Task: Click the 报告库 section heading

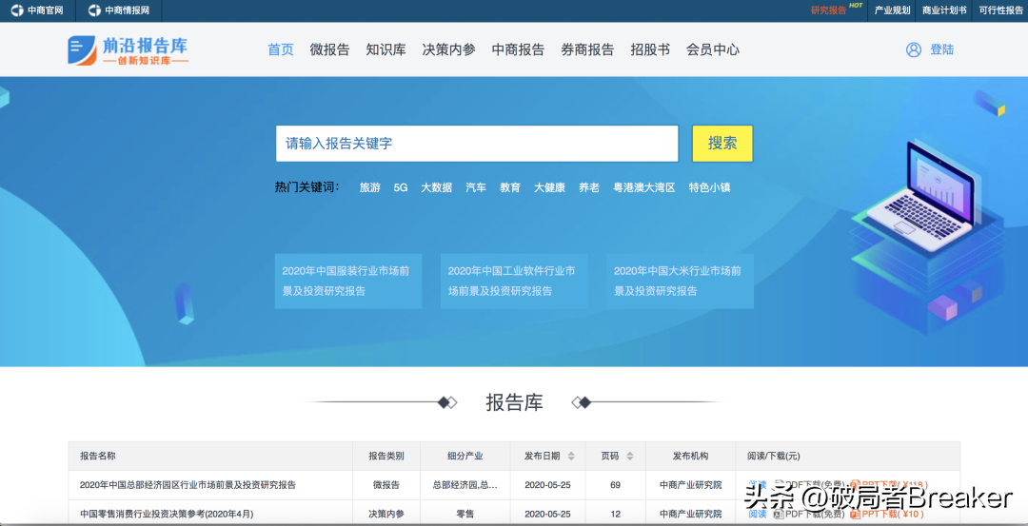Action: coord(515,402)
